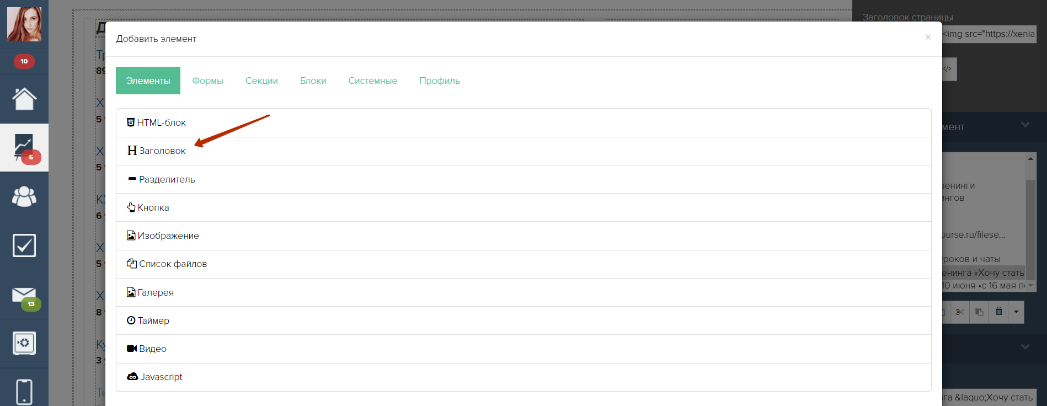
Task: Expand the caret dropdown beside the trash icon
Action: [1016, 312]
